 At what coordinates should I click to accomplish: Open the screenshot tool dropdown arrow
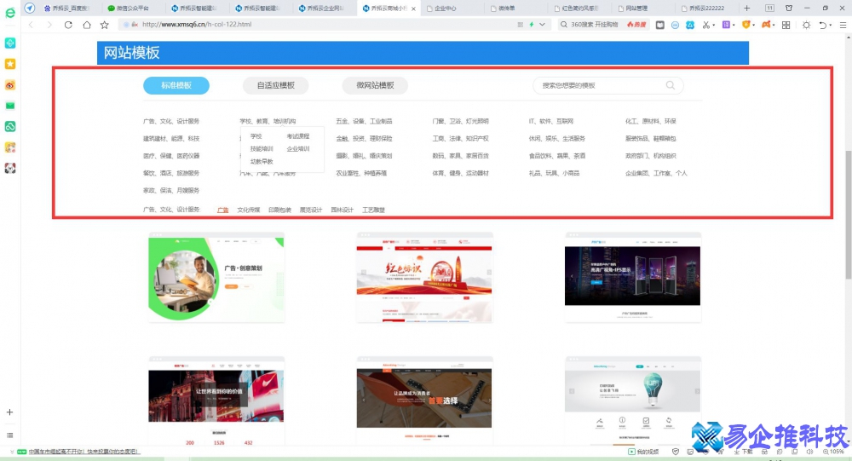coord(713,26)
